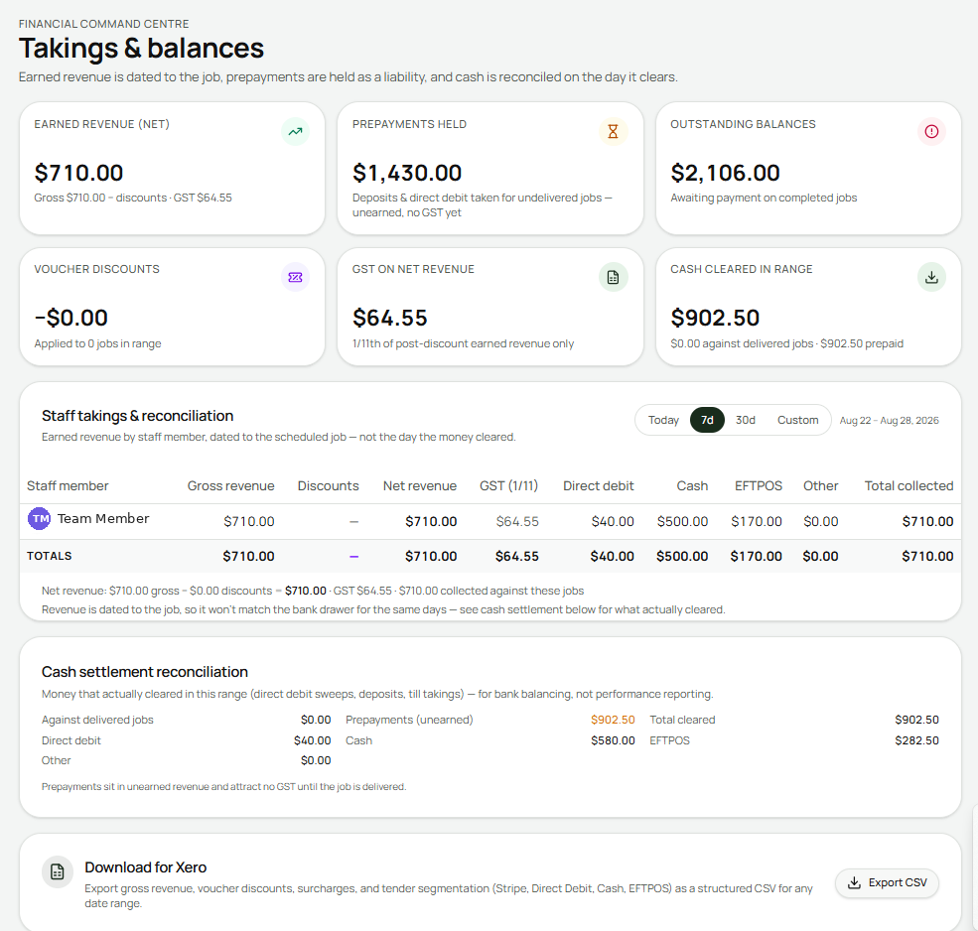Export CSV for Xero
The height and width of the screenshot is (931, 978).
pyautogui.click(x=887, y=882)
